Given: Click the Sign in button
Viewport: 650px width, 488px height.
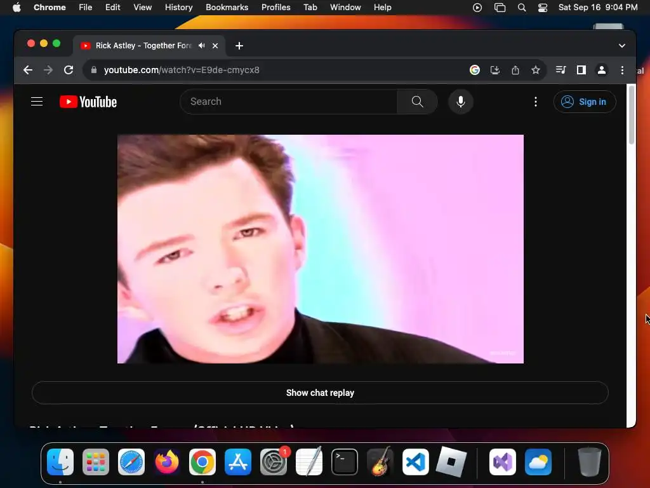Looking at the screenshot, I should click(585, 102).
